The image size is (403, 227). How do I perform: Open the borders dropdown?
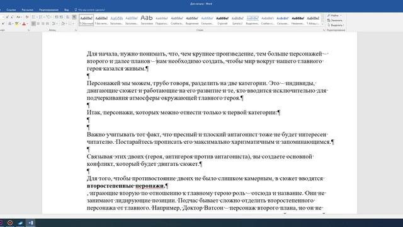(x=73, y=23)
